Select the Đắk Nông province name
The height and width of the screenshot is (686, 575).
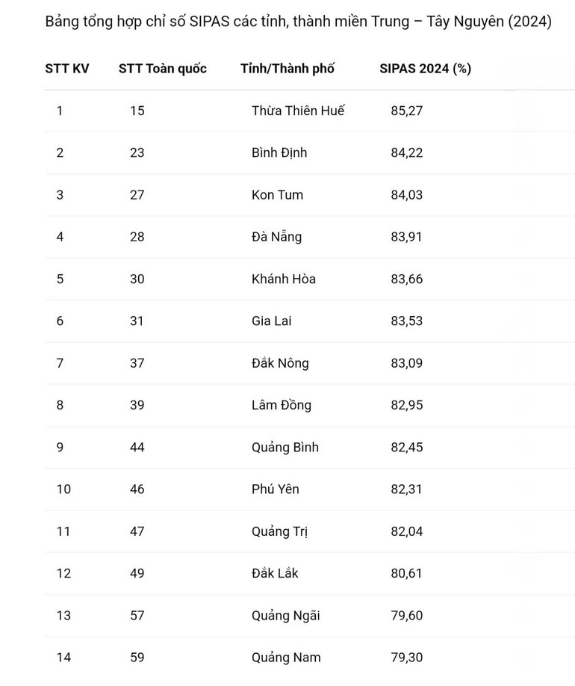point(280,363)
